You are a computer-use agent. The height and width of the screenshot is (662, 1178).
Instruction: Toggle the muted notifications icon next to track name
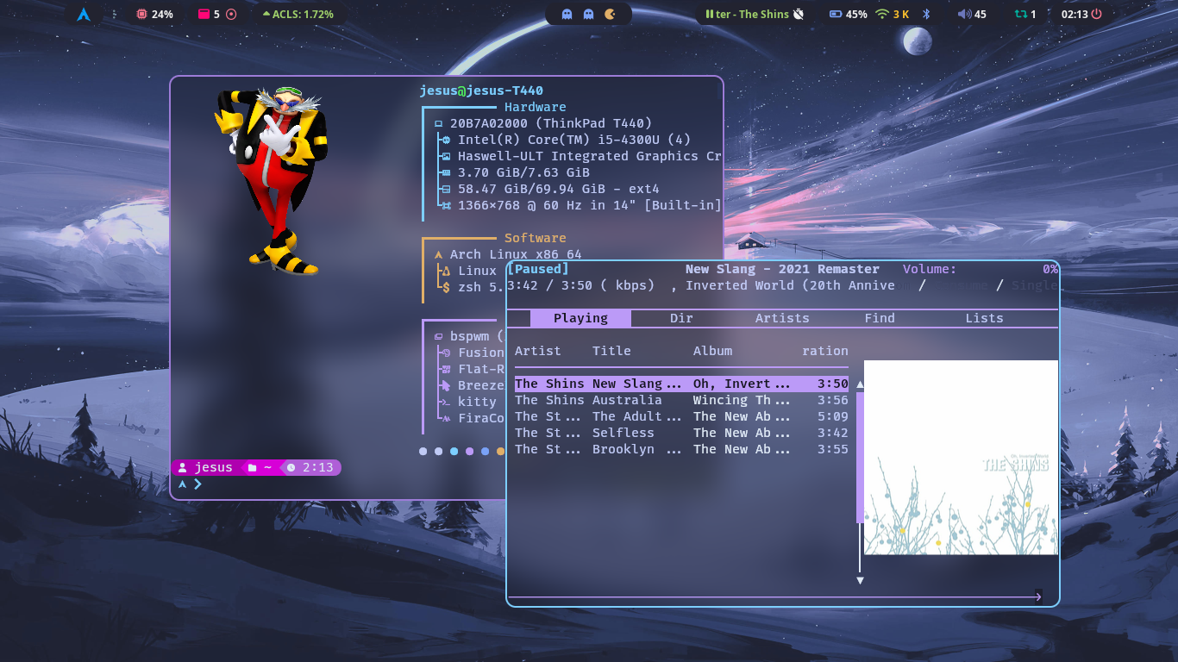point(798,13)
